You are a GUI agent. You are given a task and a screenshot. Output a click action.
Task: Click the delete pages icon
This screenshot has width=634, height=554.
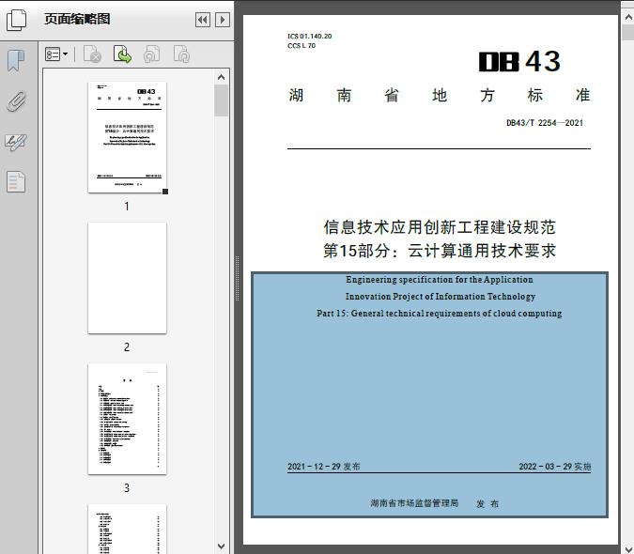pos(92,55)
